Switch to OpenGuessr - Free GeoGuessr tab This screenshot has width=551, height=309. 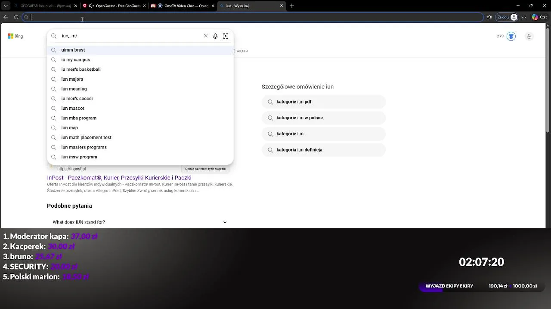tap(115, 6)
